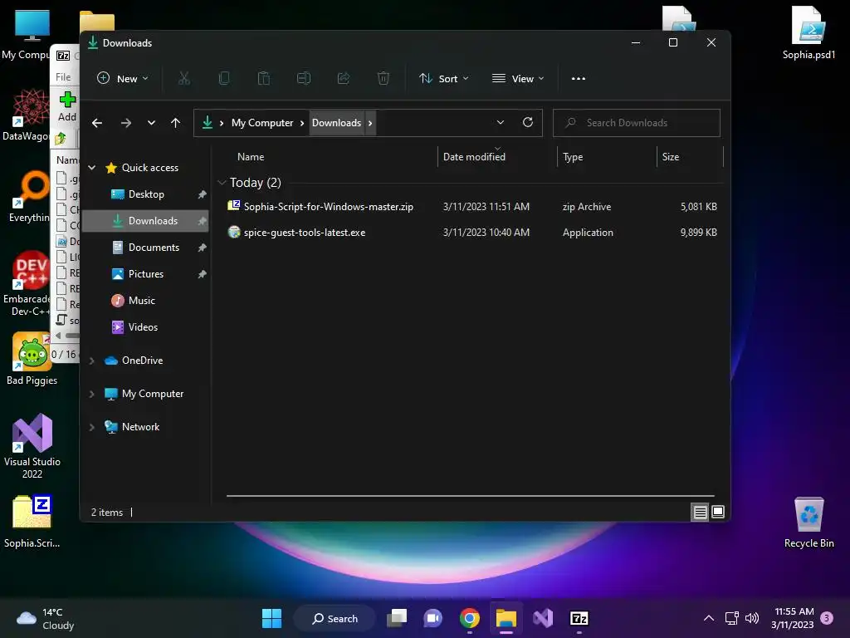850x638 pixels.
Task: Open address bar history dropdown
Action: tap(501, 123)
